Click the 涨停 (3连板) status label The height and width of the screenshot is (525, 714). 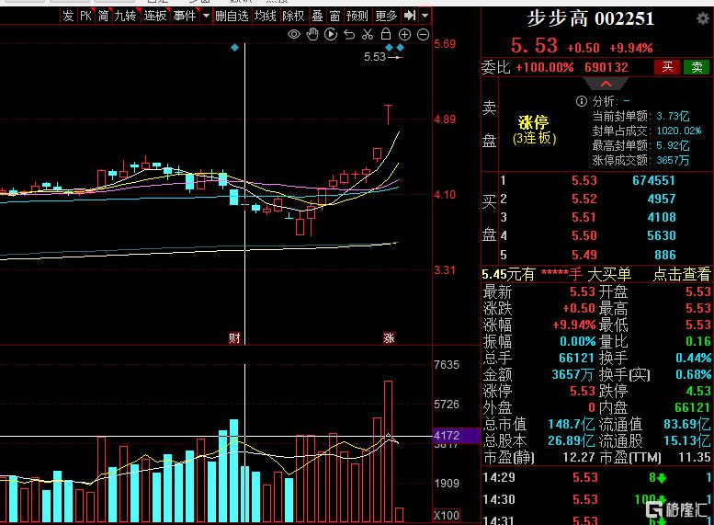[534, 130]
